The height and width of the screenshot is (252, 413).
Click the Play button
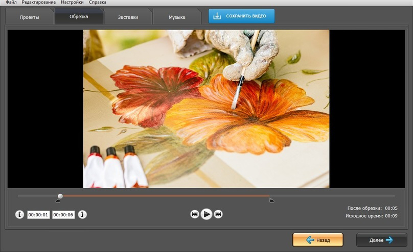coord(206,214)
